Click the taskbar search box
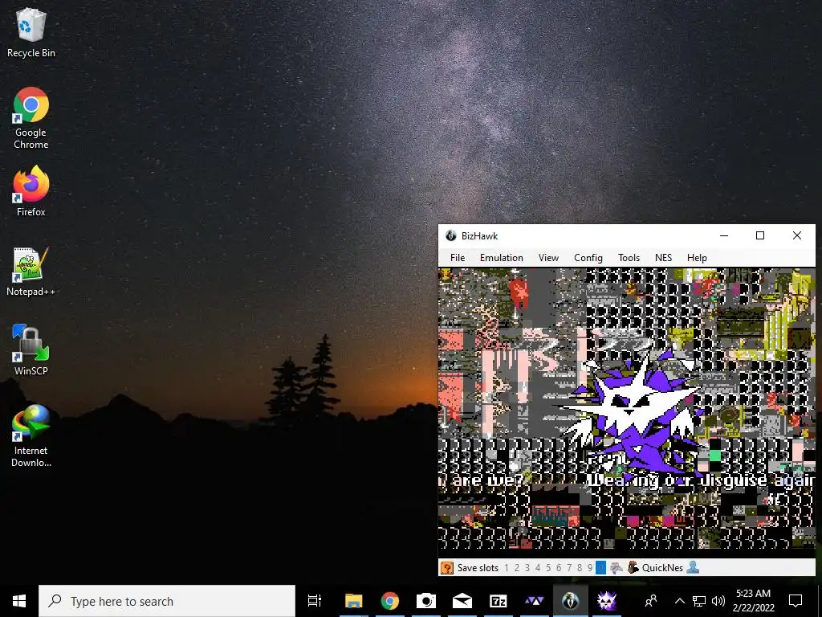This screenshot has width=822, height=617. [x=167, y=601]
